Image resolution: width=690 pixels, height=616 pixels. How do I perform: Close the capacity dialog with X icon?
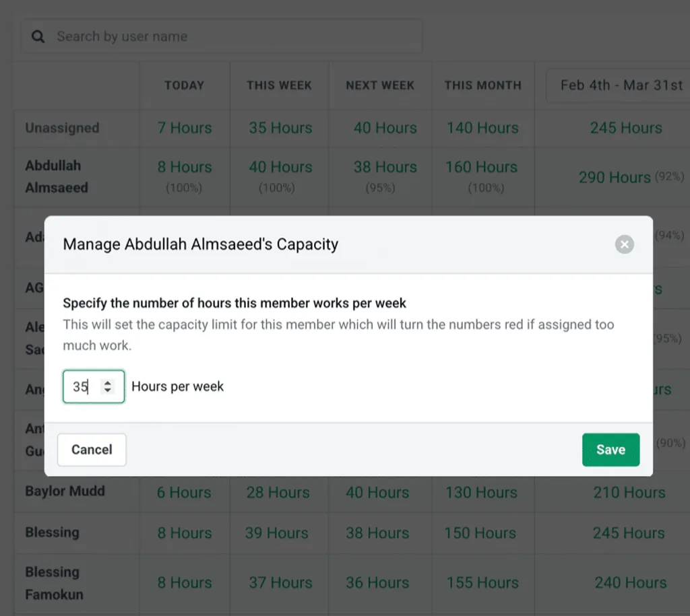624,244
